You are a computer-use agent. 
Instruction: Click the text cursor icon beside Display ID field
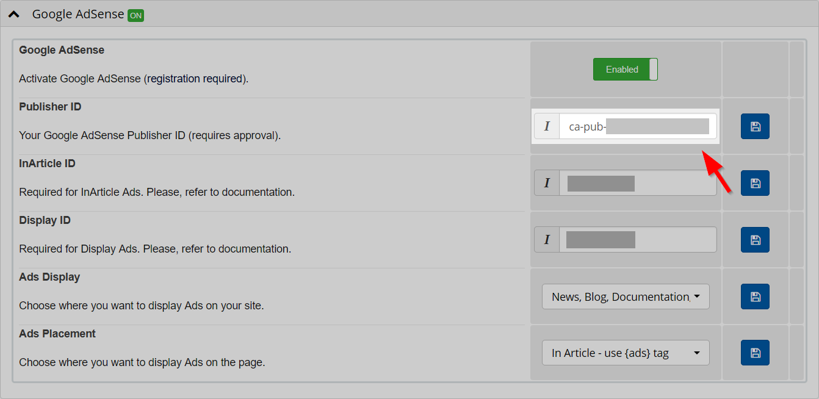tap(547, 240)
